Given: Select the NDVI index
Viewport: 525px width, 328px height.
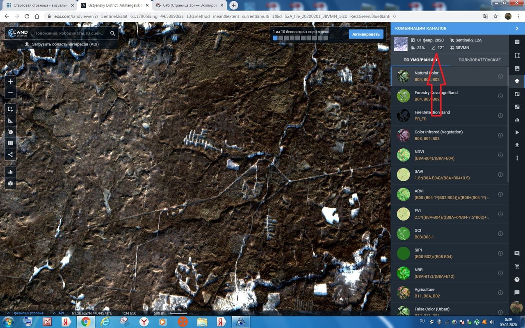Looking at the screenshot, I should tap(450, 155).
